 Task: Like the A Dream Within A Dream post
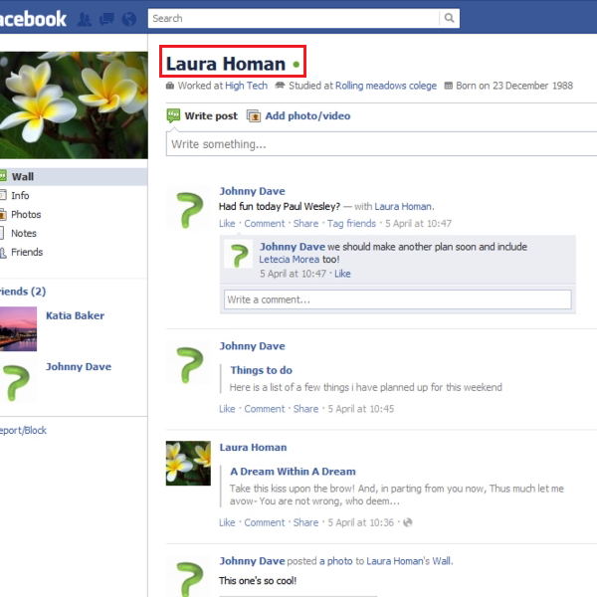pos(227,522)
